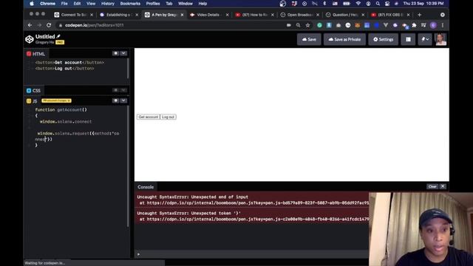Viewport: 473px width, 266px height.
Task: Open Spotlight search in the menu bar
Action: (378, 4)
